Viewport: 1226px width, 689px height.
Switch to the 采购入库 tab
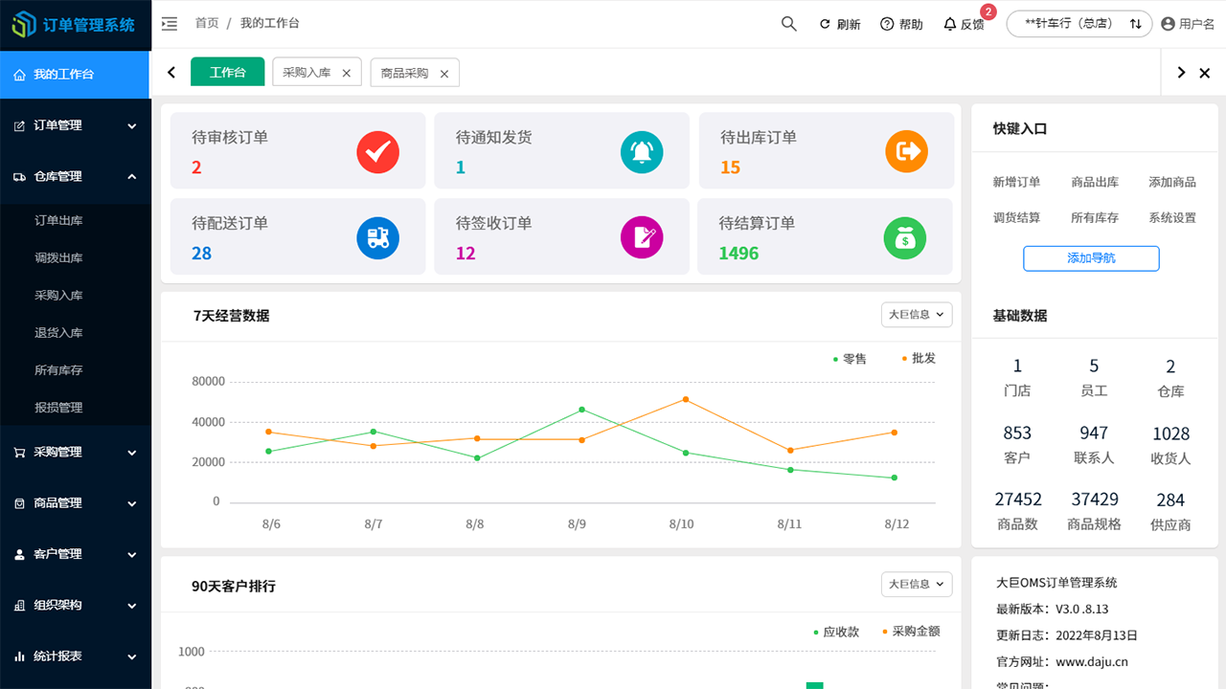[x=308, y=72]
